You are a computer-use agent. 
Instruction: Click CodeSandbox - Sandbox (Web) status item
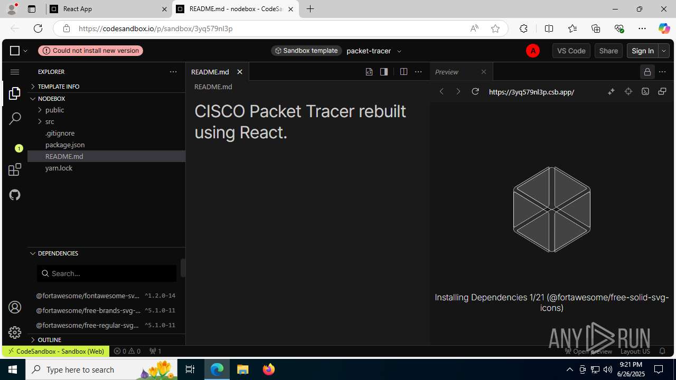click(56, 351)
